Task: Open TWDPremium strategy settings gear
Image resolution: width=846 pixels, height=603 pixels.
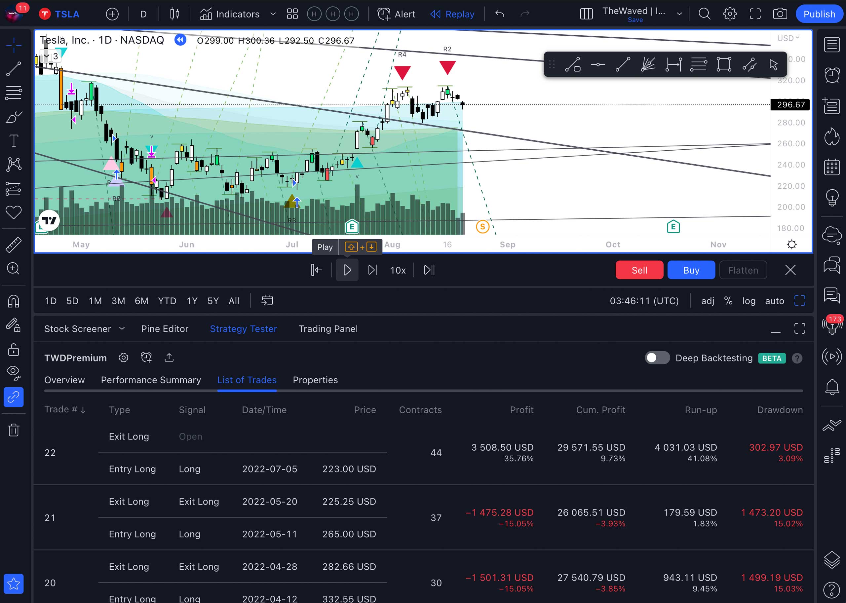Action: pos(123,358)
